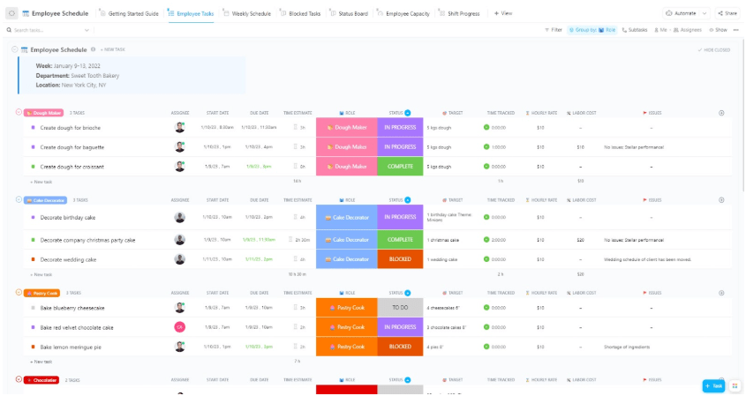Open assignee avatar for Create dough for brioche
The image size is (746, 396).
180,127
